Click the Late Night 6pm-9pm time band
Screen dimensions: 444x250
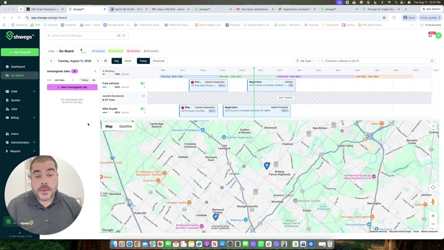[x=383, y=76]
